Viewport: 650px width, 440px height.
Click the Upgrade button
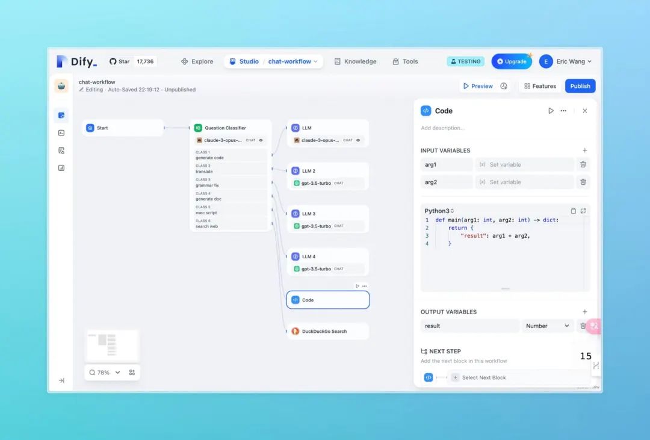pos(512,61)
